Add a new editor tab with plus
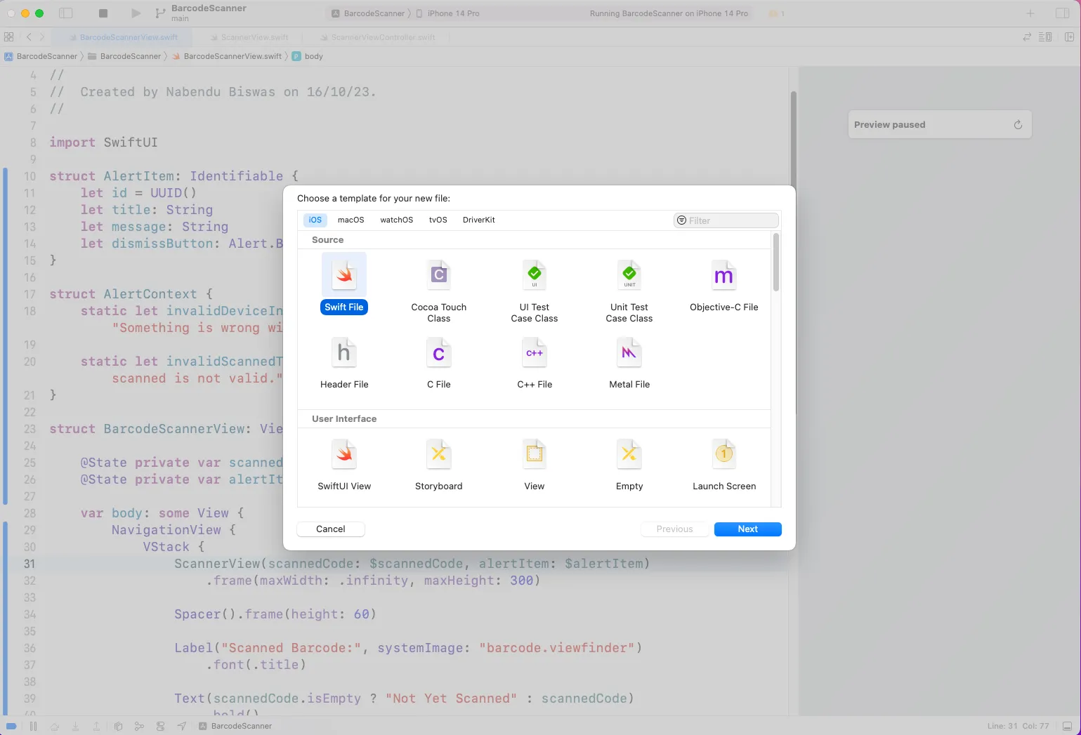 click(x=1030, y=13)
